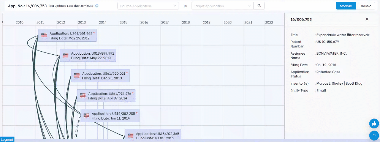Click the search magnifier button
This screenshot has width=380, height=142.
(259, 6)
